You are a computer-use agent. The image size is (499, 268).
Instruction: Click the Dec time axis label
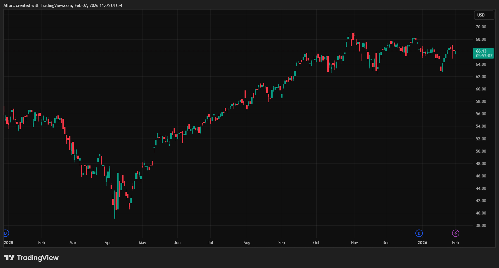(x=386, y=243)
